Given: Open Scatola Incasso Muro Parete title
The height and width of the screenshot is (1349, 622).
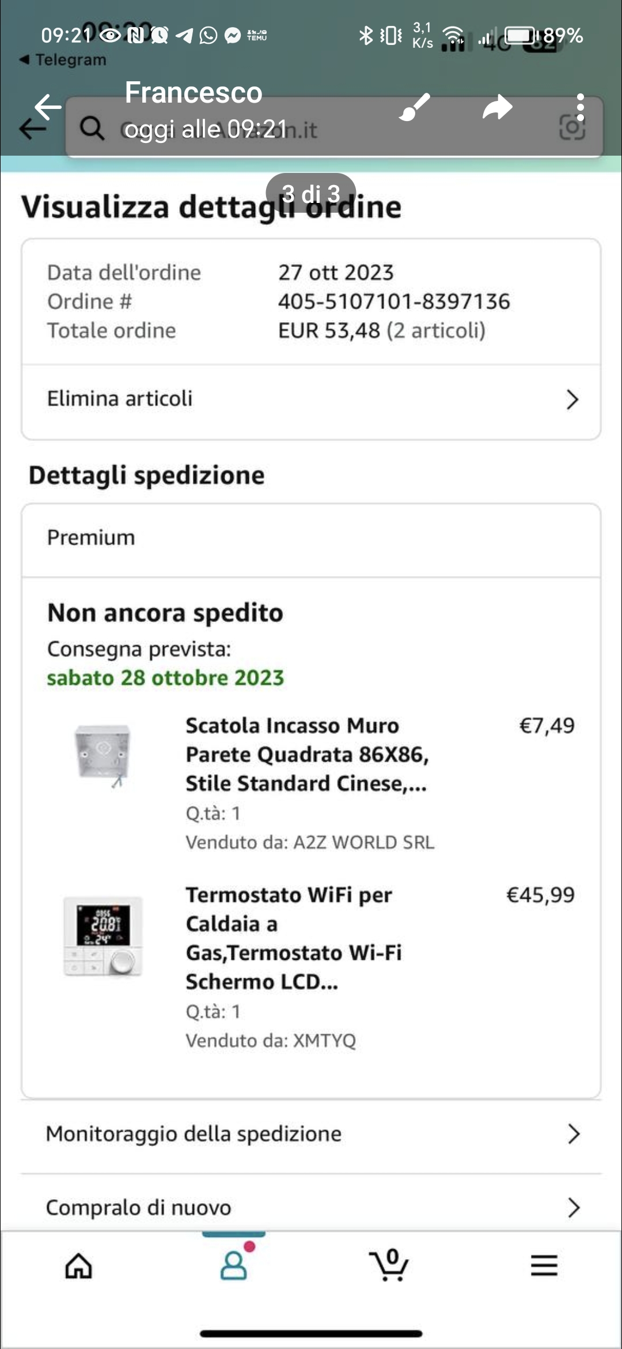Looking at the screenshot, I should tap(306, 754).
